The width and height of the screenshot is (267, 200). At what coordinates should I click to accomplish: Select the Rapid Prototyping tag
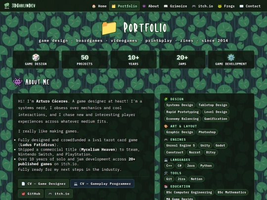[x=182, y=112]
